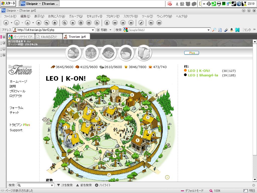257x193 pixels.
Task: Stop page loading with the Stop button
Action: click(38, 23)
